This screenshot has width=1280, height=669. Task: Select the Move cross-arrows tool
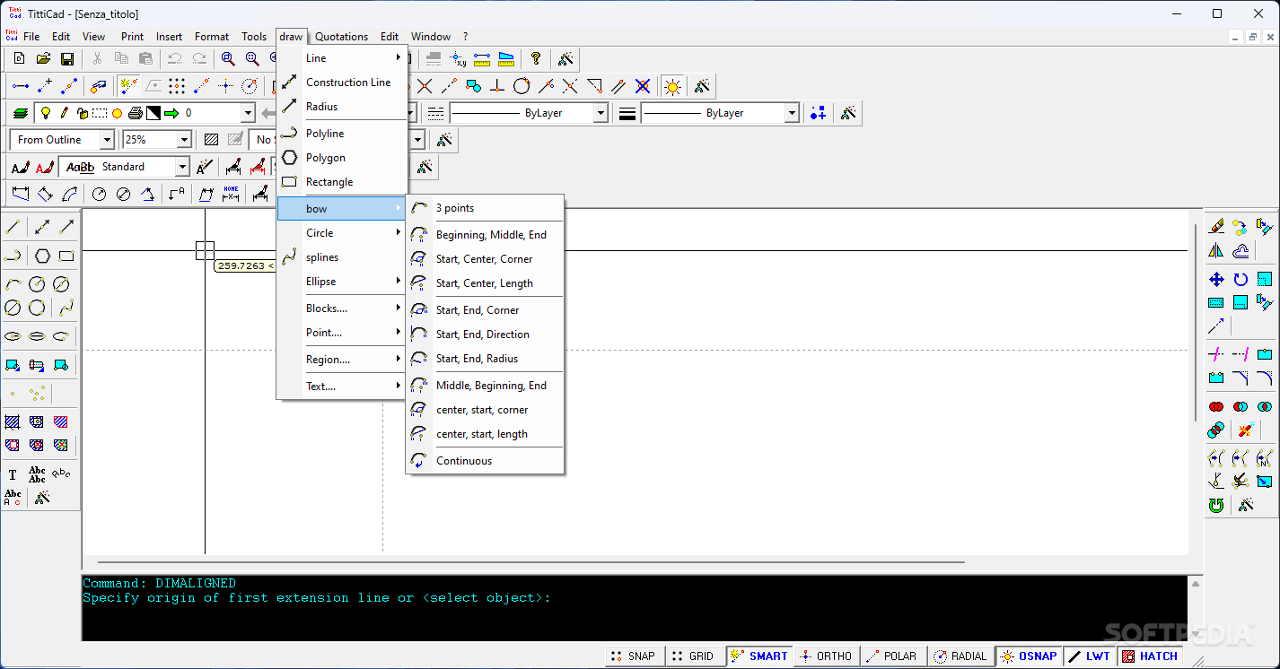point(1216,280)
